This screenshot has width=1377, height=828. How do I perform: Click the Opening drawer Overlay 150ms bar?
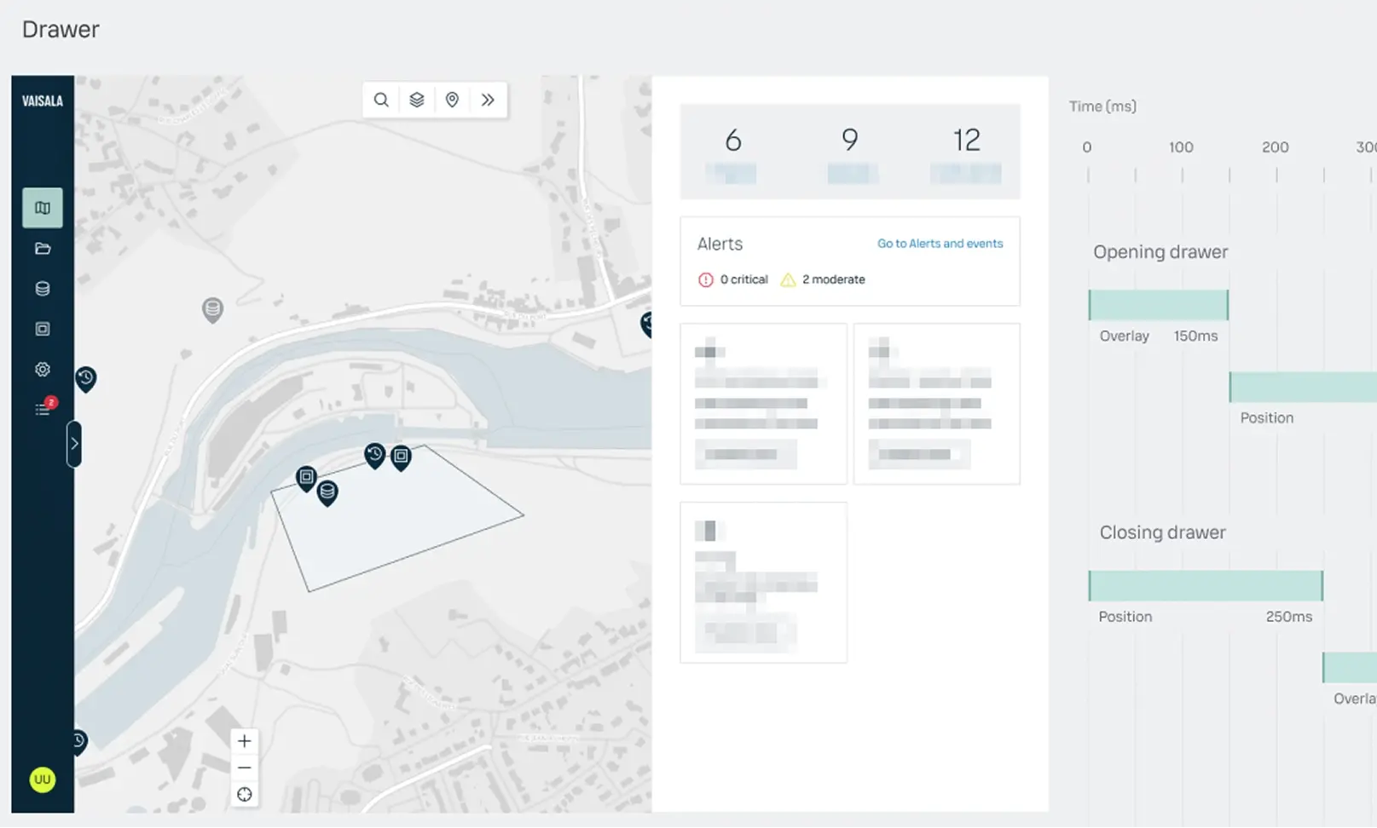1158,305
